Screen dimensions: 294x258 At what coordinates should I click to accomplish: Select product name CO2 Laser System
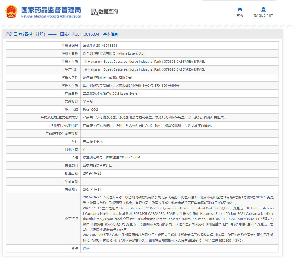126,93
